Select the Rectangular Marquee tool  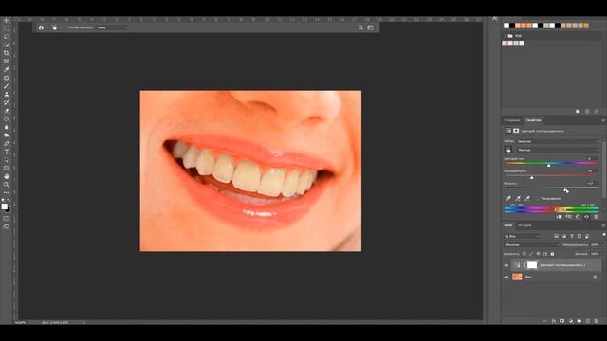(7, 28)
